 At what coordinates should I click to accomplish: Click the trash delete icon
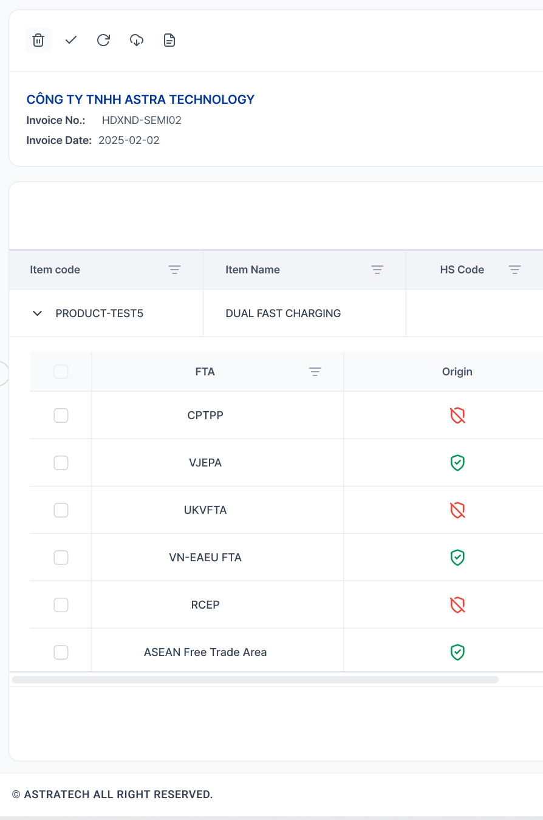38,40
